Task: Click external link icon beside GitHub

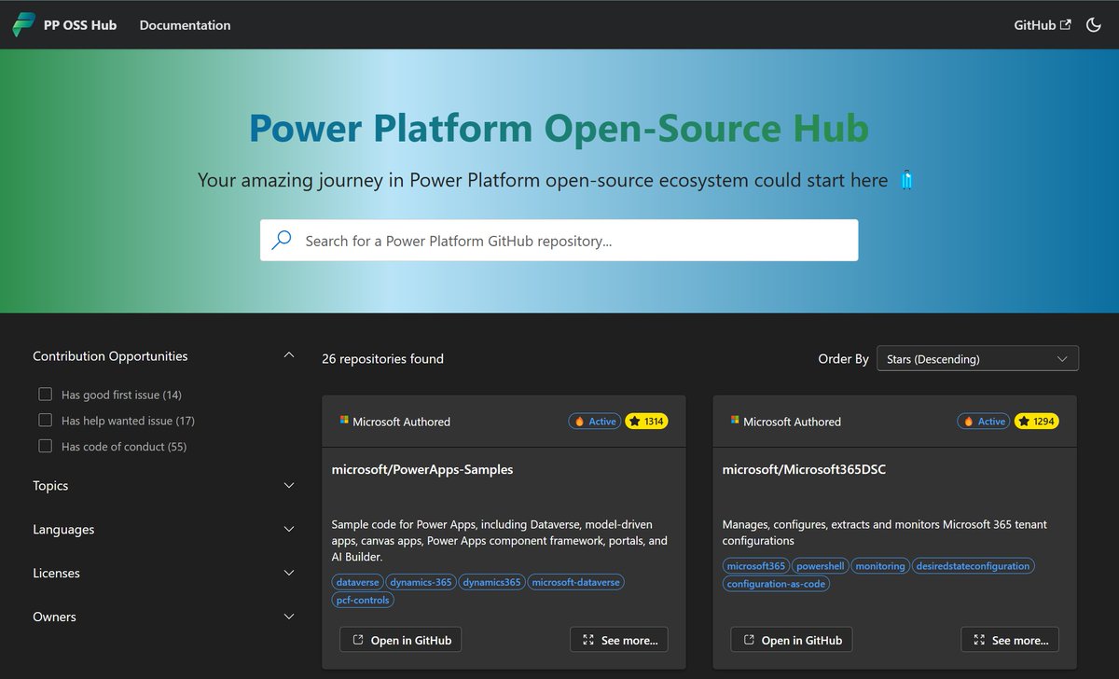Action: 1065,25
